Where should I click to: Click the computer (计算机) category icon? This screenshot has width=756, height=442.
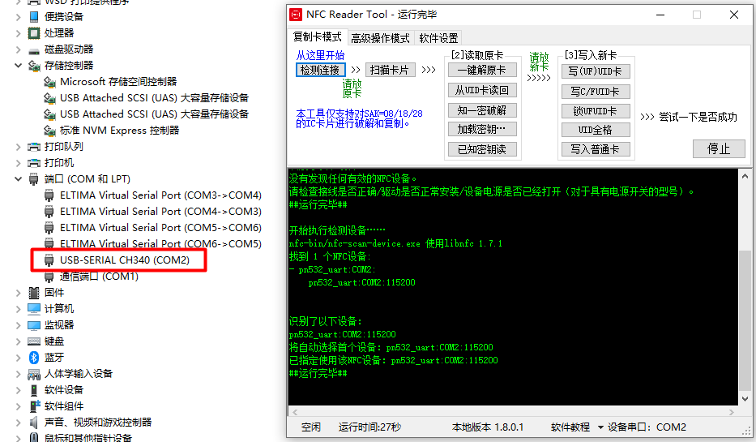34,309
